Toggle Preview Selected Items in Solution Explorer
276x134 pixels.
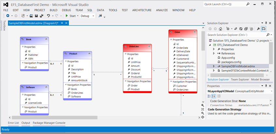coord(263,29)
